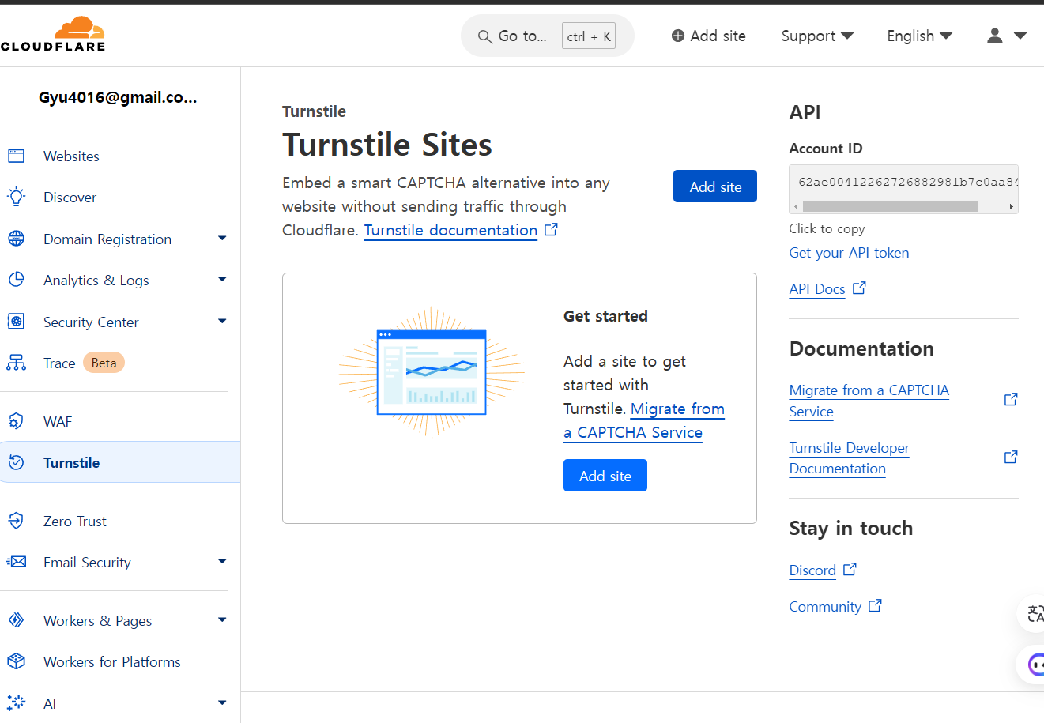Screen dimensions: 1044x723
Task: Click the WAF shield icon
Action: click(x=16, y=421)
